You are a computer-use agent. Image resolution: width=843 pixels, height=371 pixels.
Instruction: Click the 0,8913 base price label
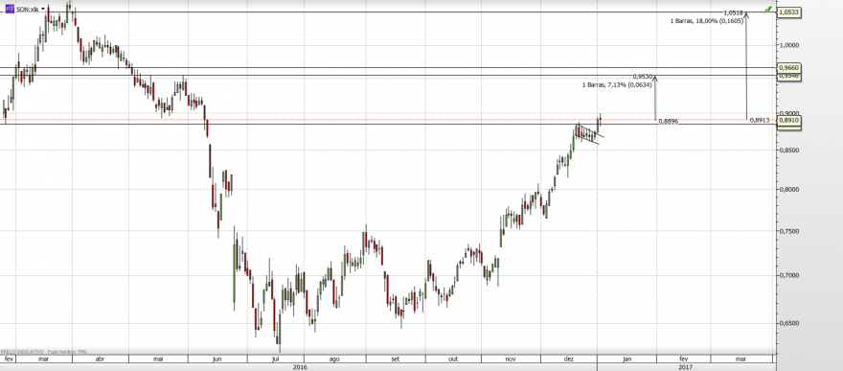(759, 120)
